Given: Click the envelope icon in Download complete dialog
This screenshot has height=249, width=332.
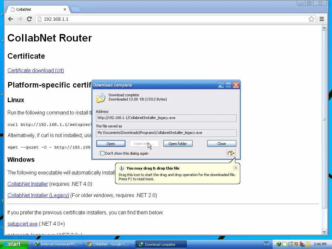Looking at the screenshot, I should 101,98.
